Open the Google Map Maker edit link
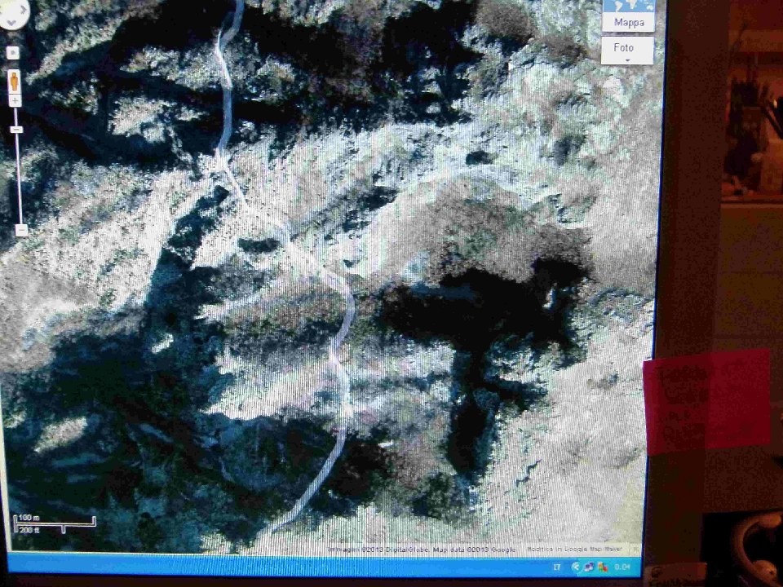Viewport: 783px width, 587px height. [x=574, y=549]
